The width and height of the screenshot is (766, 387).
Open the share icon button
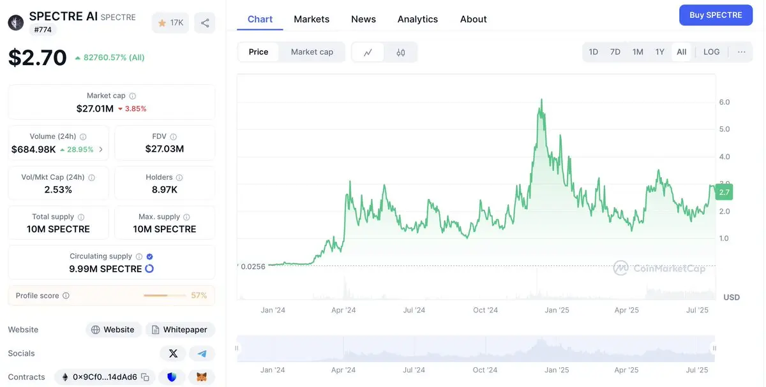204,23
